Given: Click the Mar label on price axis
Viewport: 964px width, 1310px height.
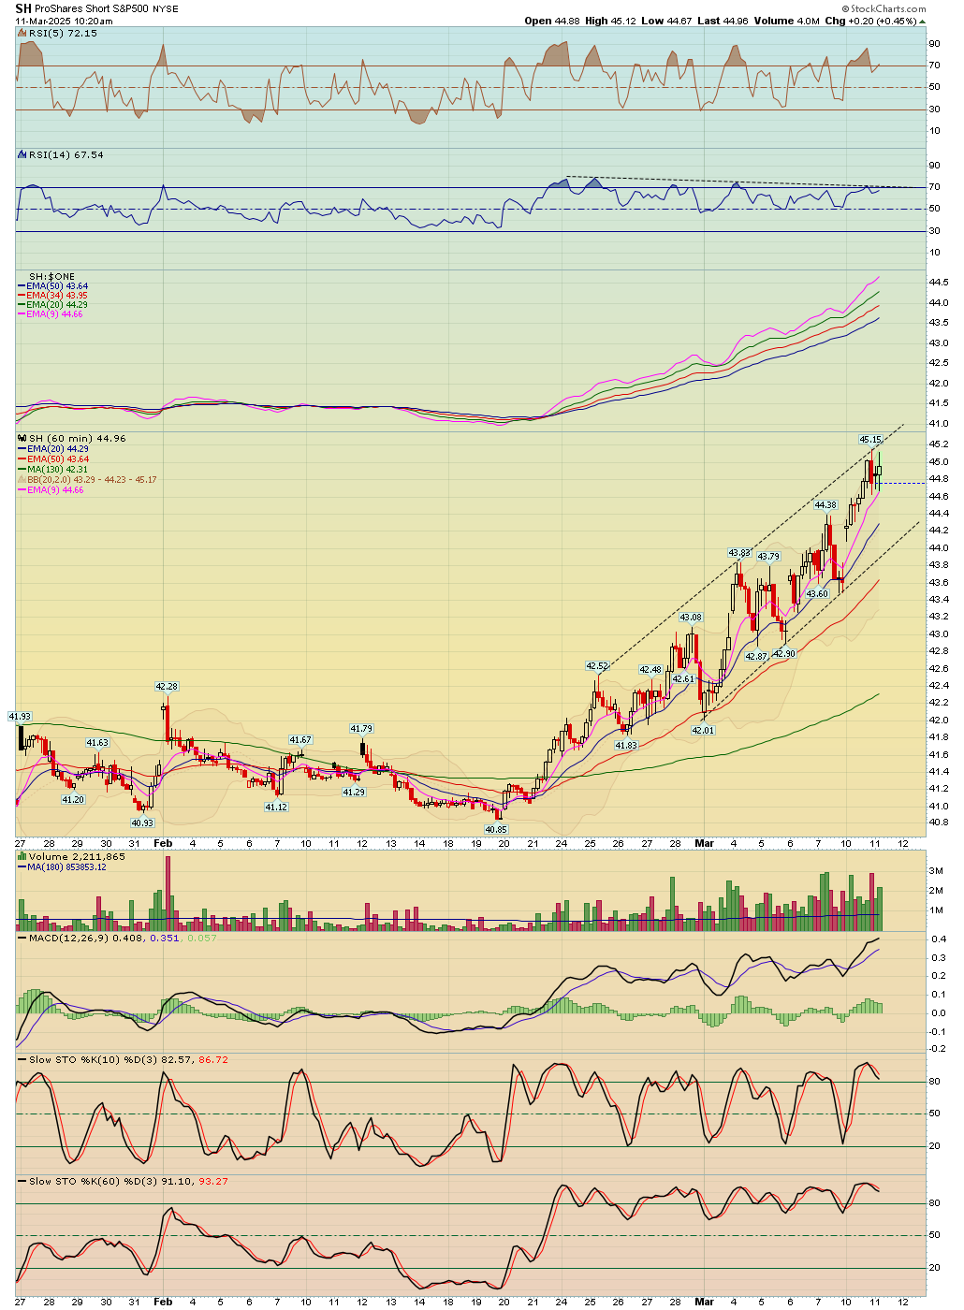Looking at the screenshot, I should [x=704, y=843].
